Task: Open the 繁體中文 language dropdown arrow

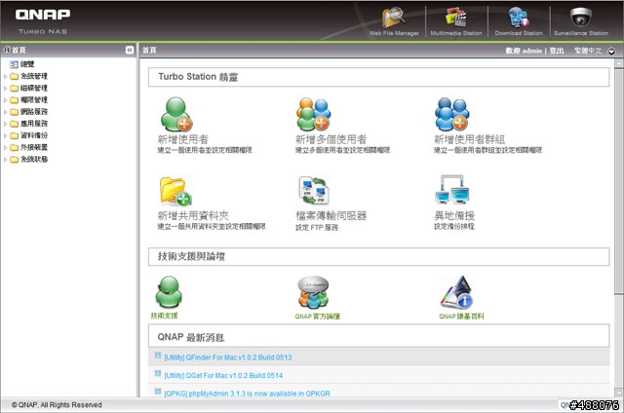Action: pos(611,52)
